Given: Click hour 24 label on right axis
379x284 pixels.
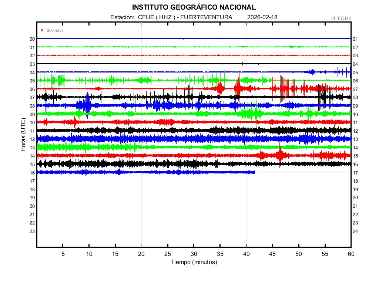Looking at the screenshot, I should 355,231.
